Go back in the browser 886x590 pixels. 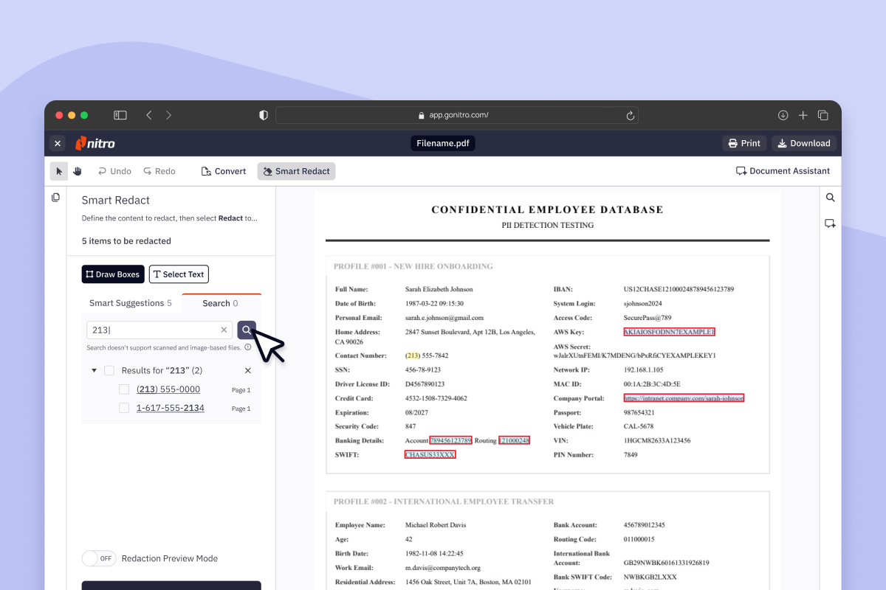(x=149, y=115)
